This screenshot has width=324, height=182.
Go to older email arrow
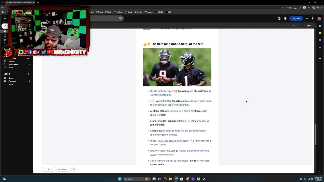pos(304,26)
